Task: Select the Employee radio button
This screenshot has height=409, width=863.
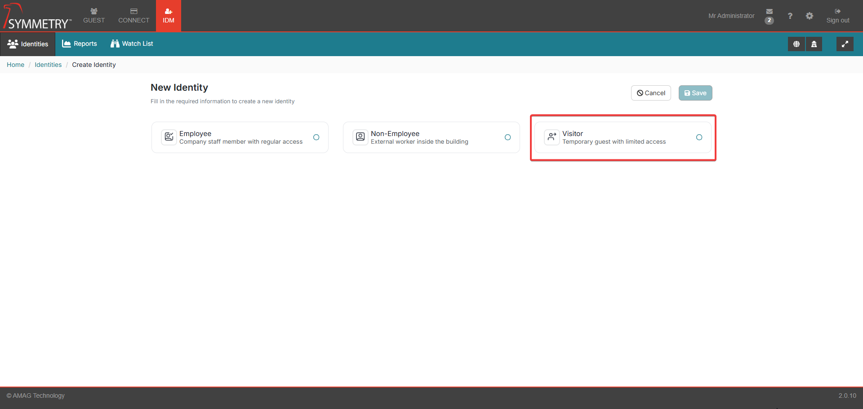Action: pyautogui.click(x=316, y=137)
